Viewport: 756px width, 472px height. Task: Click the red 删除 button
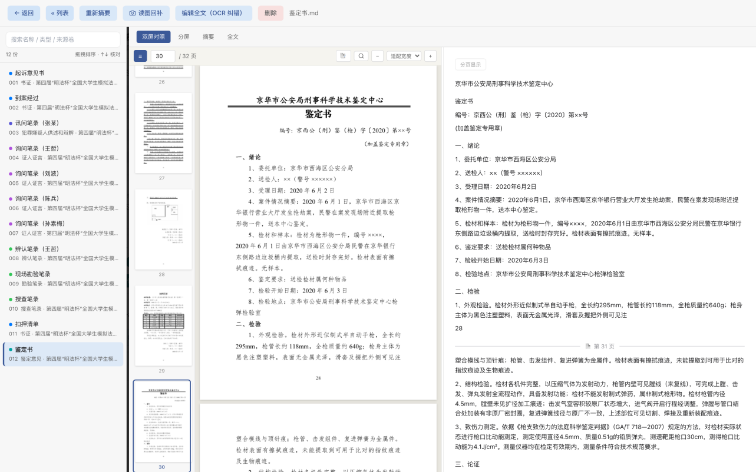(270, 13)
